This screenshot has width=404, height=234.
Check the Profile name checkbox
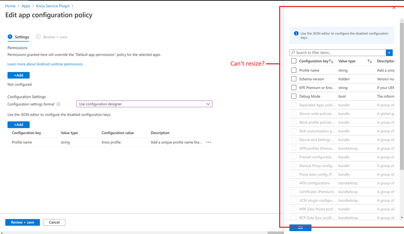point(294,70)
